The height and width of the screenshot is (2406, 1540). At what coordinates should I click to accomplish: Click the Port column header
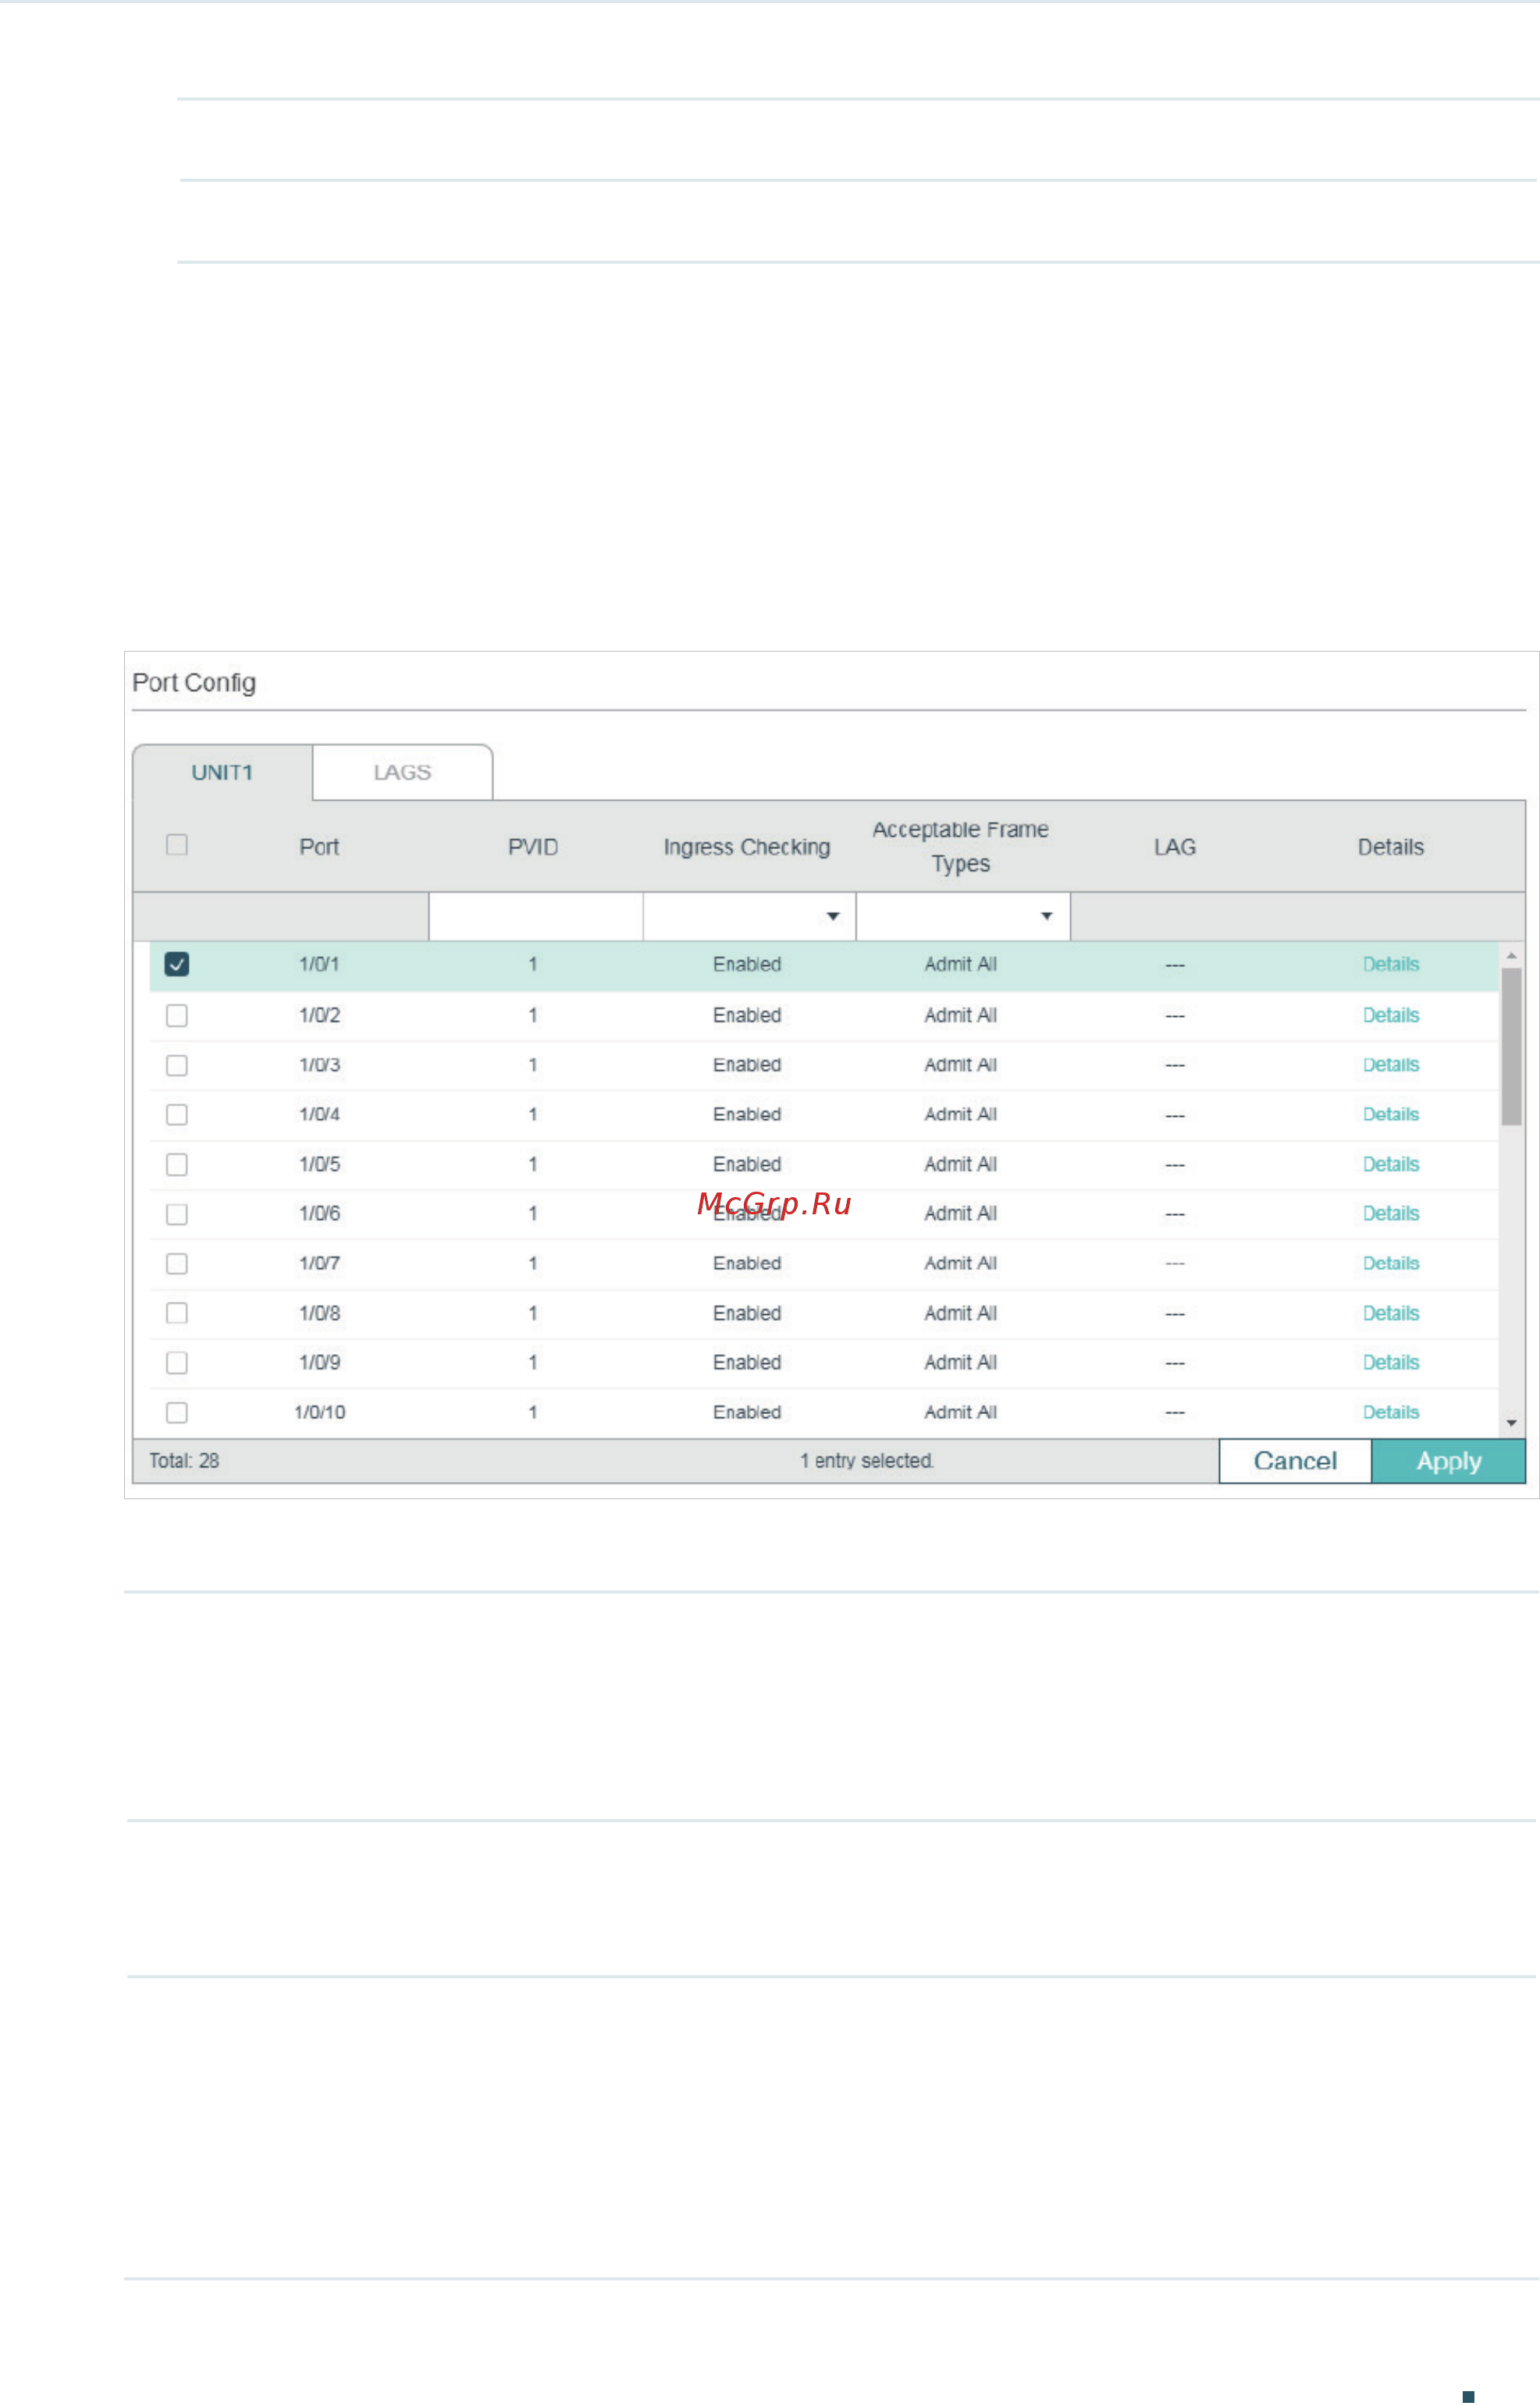point(319,848)
